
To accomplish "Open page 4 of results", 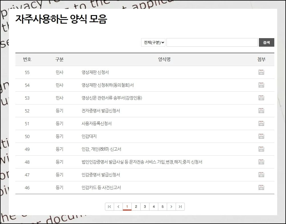I will point(154,206).
